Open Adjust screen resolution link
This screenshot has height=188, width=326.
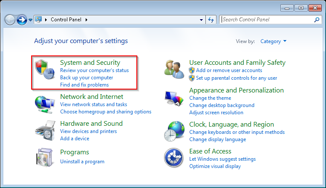click(x=216, y=113)
